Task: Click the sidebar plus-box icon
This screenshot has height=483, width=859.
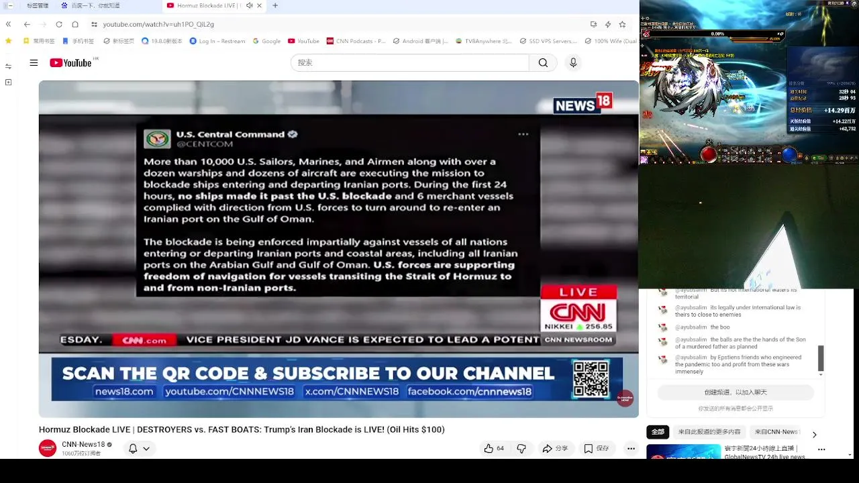Action: tap(8, 82)
